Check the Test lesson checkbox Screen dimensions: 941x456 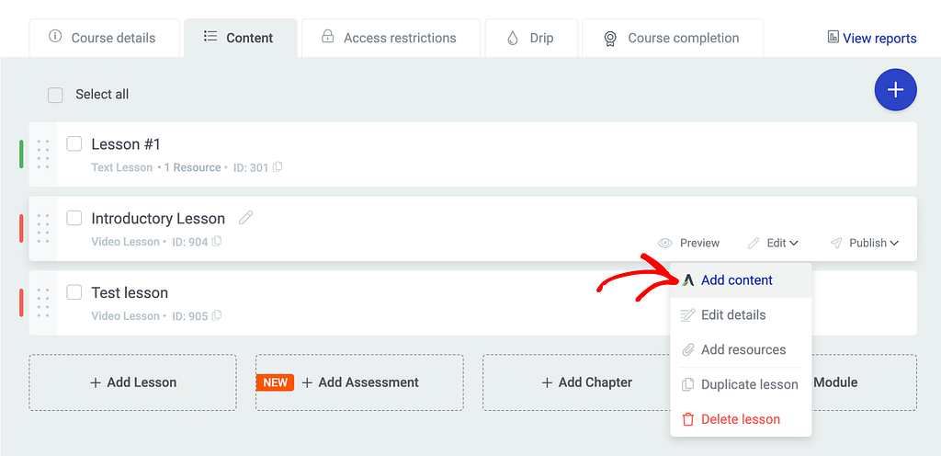point(74,292)
